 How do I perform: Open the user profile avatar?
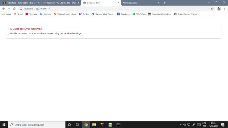pos(219,9)
